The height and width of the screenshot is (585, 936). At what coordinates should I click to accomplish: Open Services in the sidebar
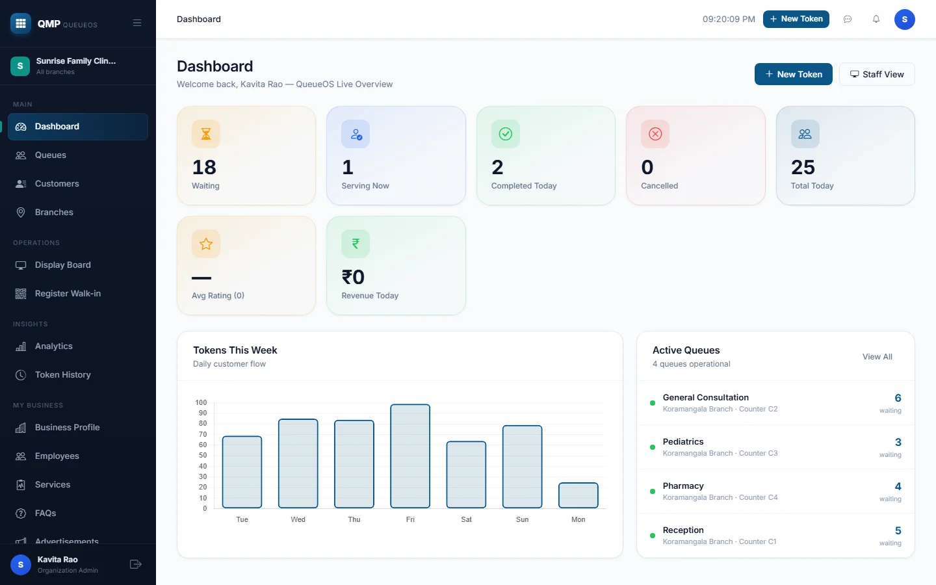(78, 485)
